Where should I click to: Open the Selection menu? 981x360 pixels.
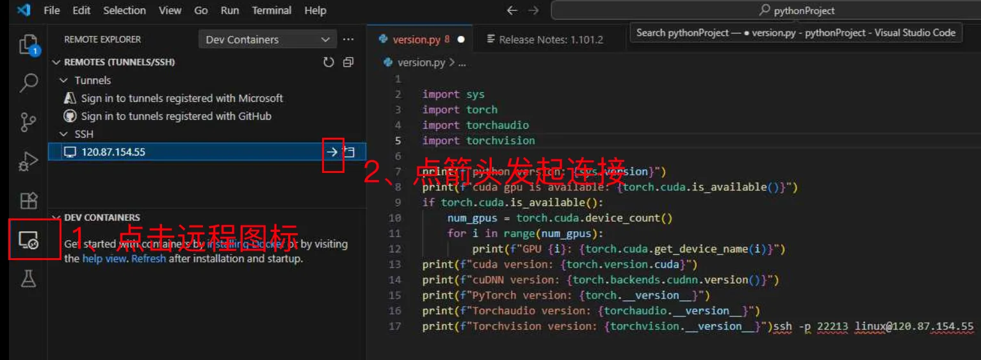[124, 10]
